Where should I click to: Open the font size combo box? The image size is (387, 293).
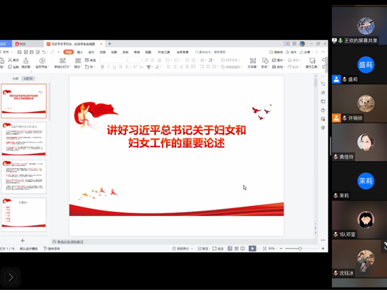pyautogui.click(x=135, y=60)
